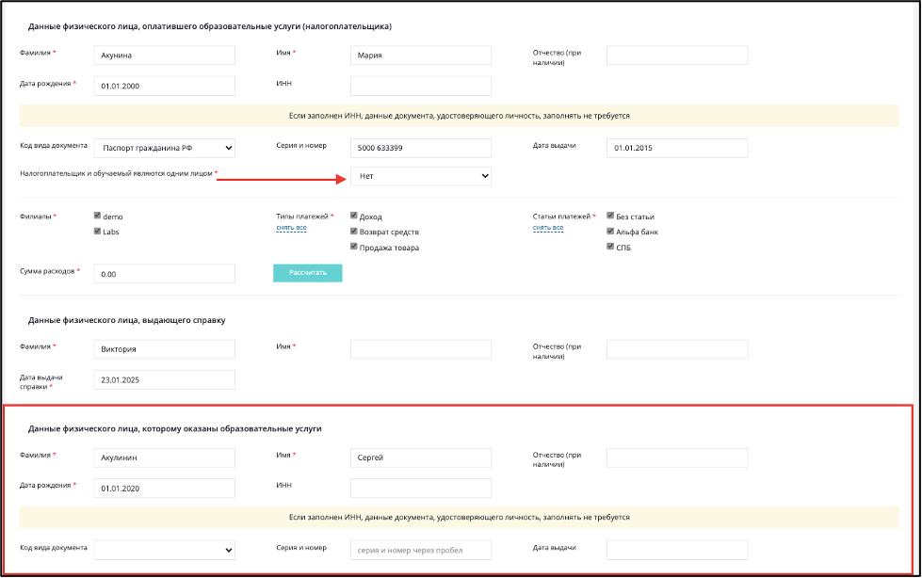Open the dropdown showing Нет
The image size is (922, 578).
pos(421,176)
